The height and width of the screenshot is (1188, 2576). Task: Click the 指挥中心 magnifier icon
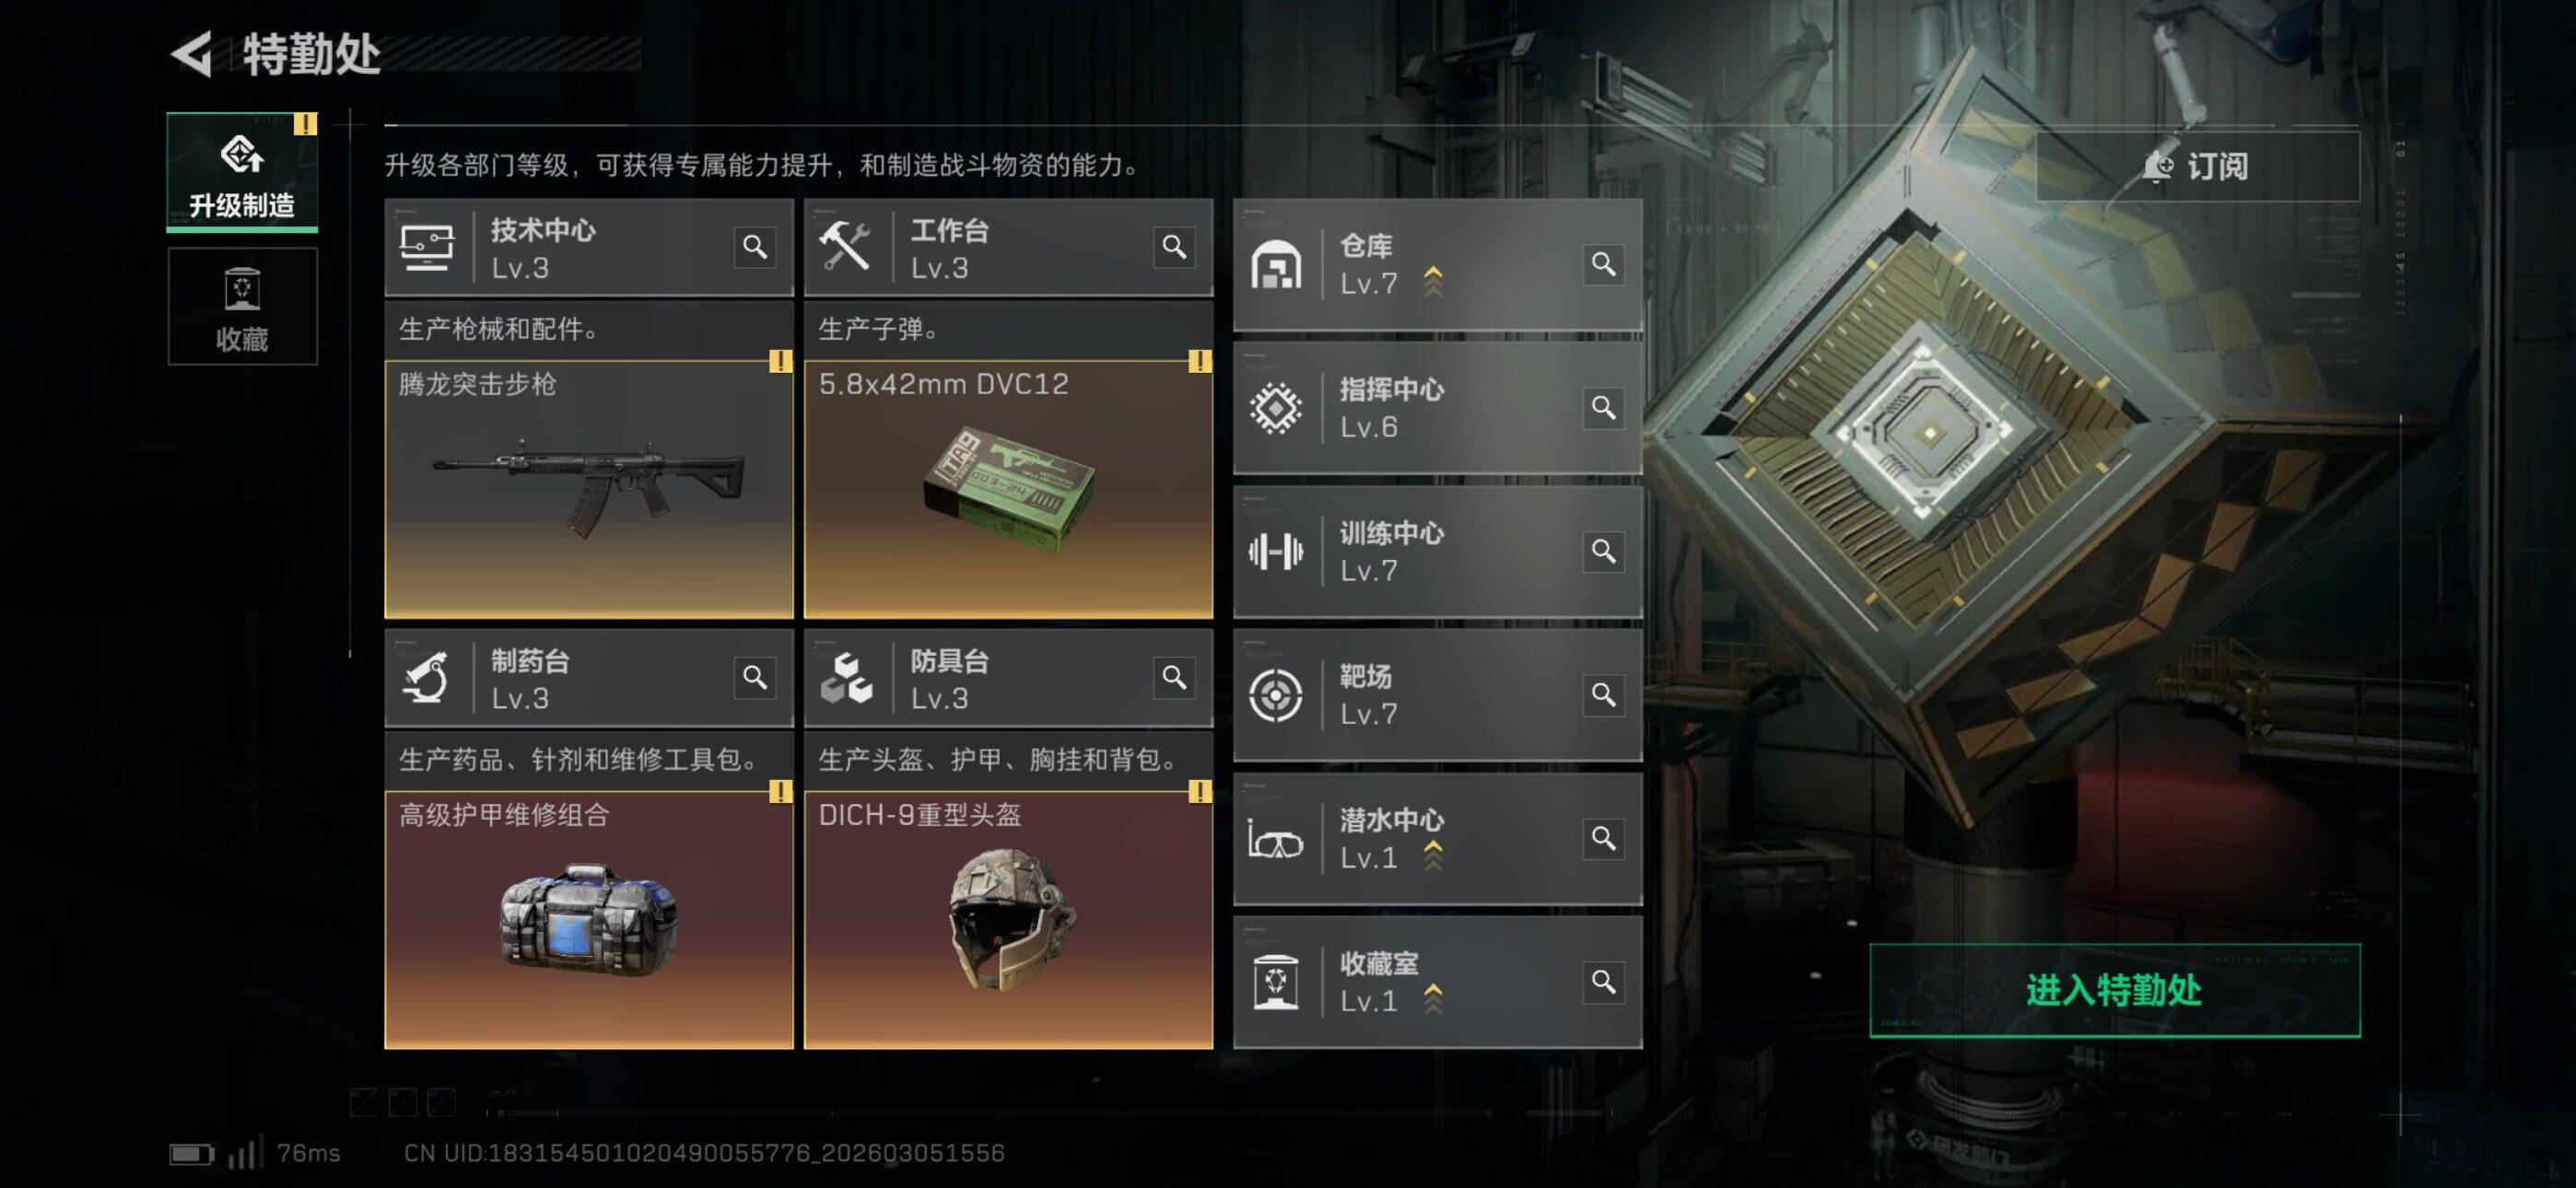[1603, 408]
